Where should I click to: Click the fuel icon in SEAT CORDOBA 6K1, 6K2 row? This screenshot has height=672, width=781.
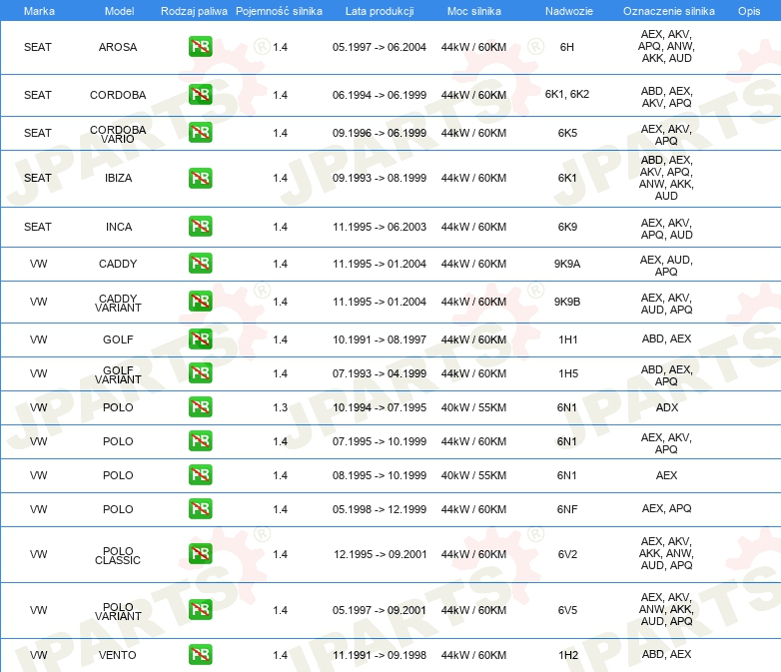coord(200,95)
